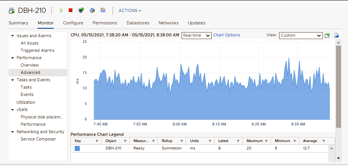Click the filter icon on Maximum column
The image size is (348, 168).
(x=267, y=141)
